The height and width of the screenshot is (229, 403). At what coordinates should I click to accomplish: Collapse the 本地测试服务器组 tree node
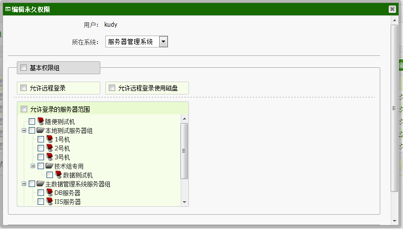pyautogui.click(x=24, y=130)
